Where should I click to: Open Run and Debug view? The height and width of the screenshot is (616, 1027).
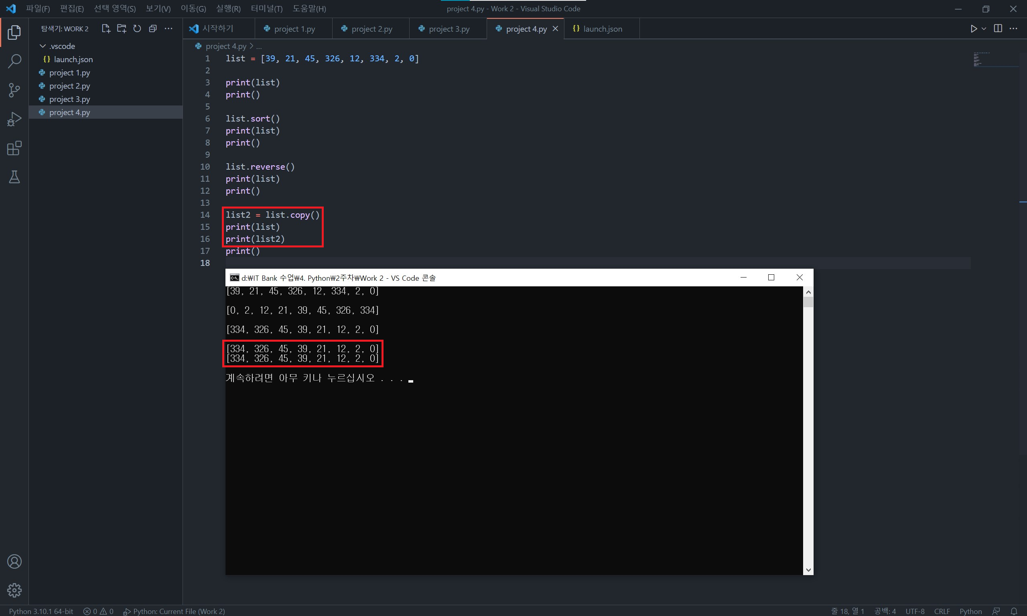click(14, 119)
